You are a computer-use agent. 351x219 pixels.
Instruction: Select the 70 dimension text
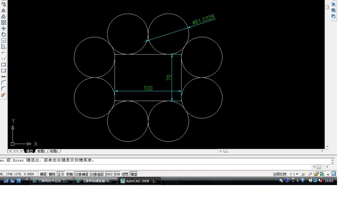pos(169,77)
